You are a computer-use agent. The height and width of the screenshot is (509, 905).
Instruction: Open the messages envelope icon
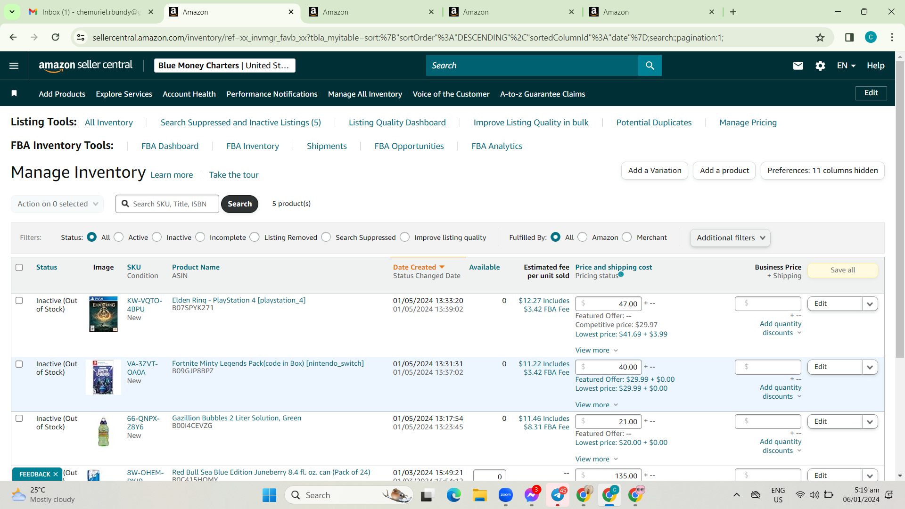(x=798, y=66)
